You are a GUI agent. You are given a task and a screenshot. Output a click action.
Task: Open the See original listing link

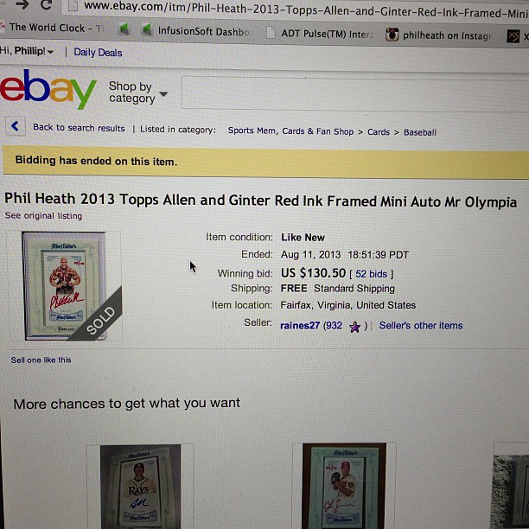pos(43,215)
